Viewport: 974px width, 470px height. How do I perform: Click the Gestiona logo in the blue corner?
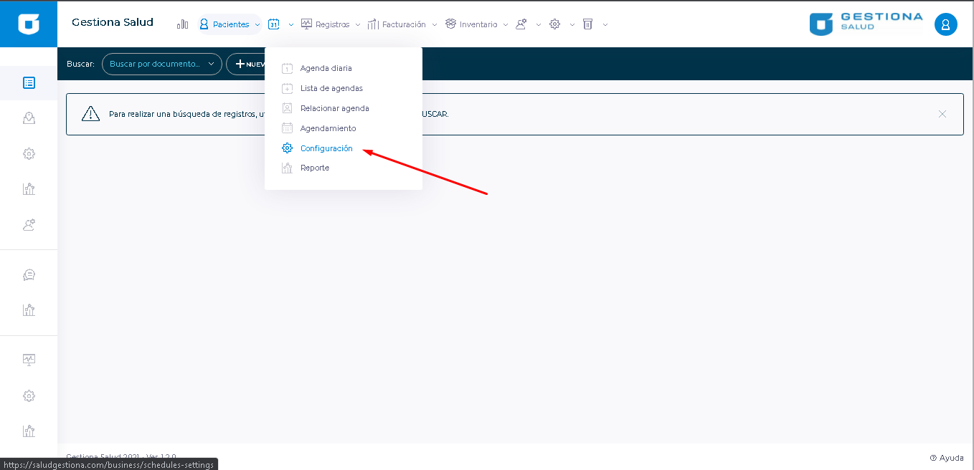(x=29, y=24)
